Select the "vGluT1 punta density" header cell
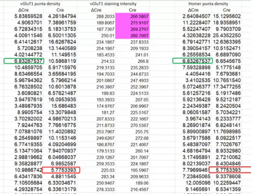 coord(41,4)
